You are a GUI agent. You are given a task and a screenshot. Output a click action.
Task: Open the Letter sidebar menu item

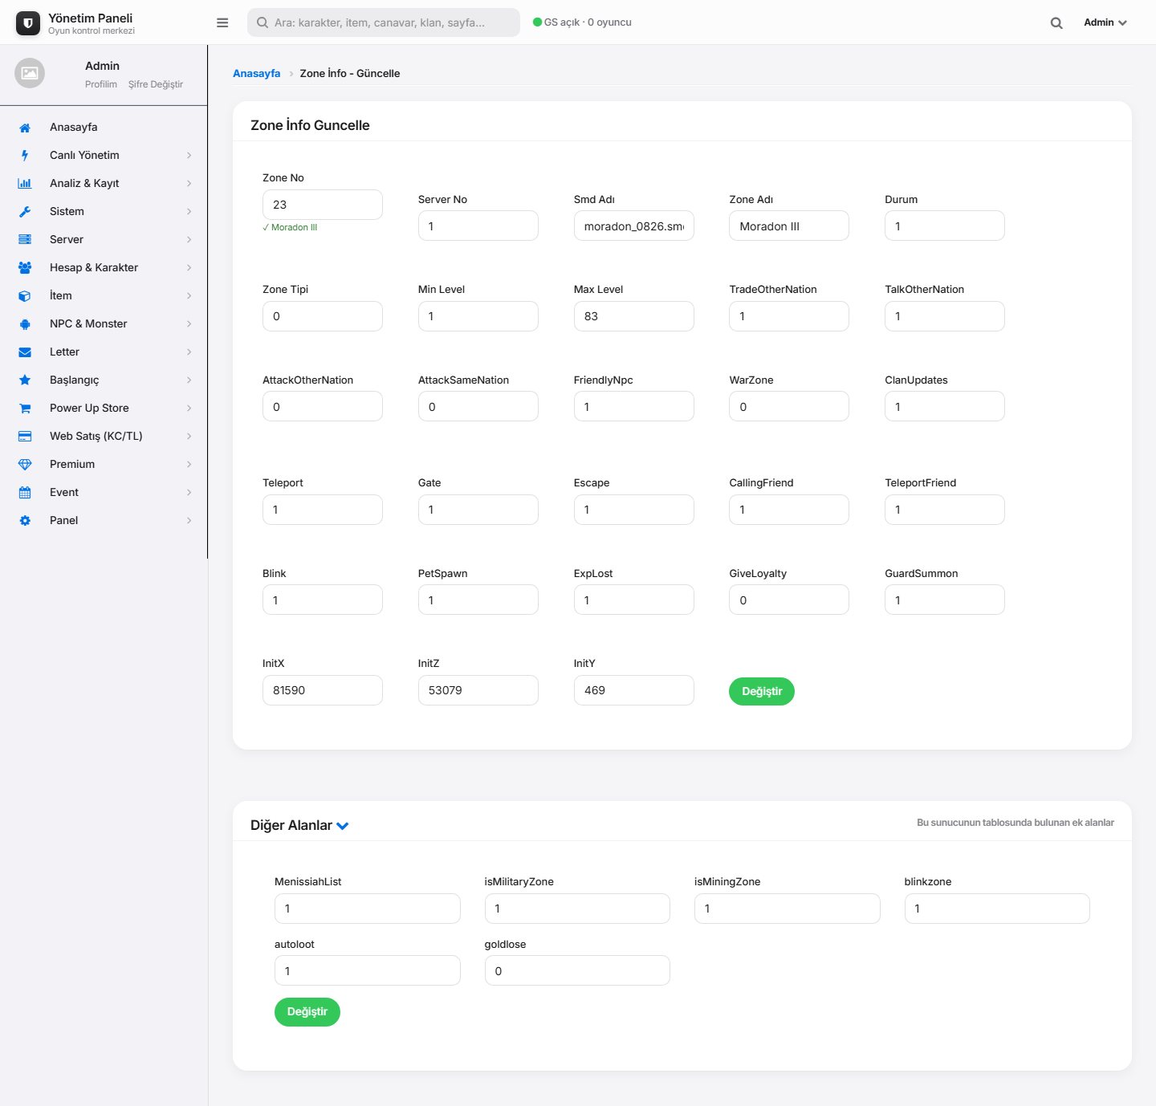(x=104, y=352)
